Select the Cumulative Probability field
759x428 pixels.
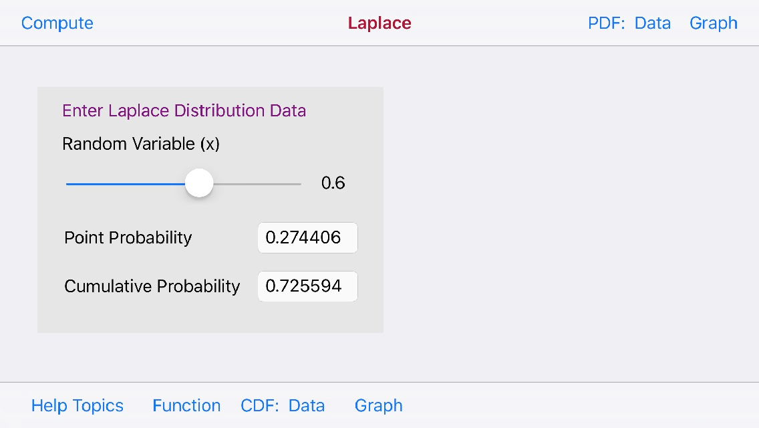click(307, 286)
